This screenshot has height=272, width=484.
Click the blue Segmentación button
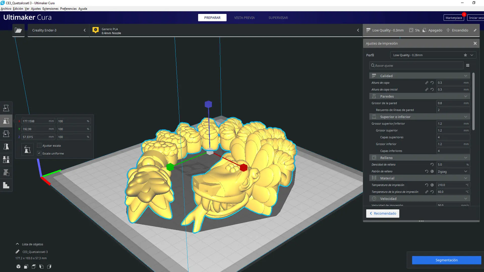pyautogui.click(x=446, y=260)
